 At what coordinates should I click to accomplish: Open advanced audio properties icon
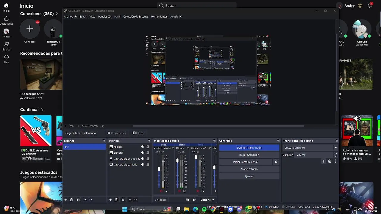(x=194, y=200)
